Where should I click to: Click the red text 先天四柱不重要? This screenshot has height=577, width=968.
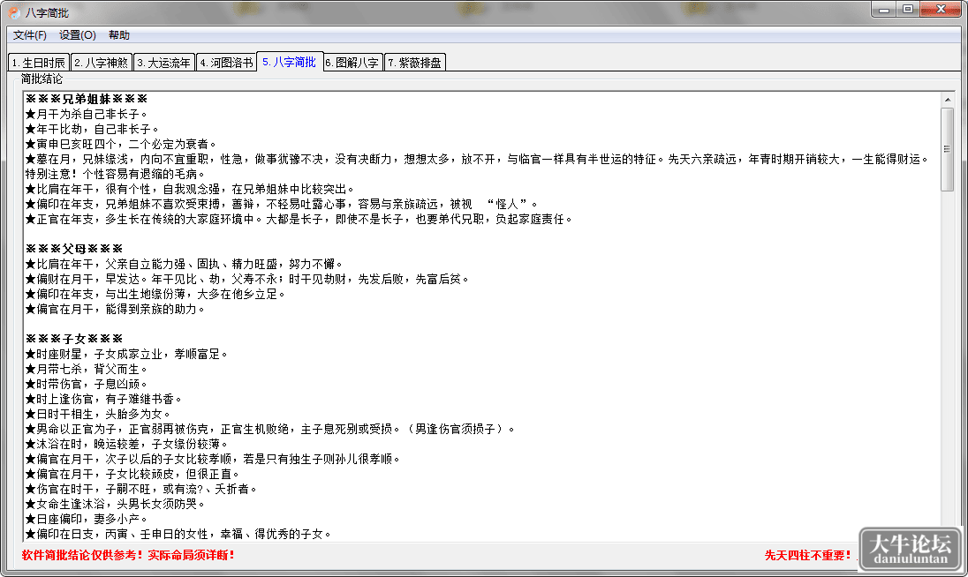point(807,556)
